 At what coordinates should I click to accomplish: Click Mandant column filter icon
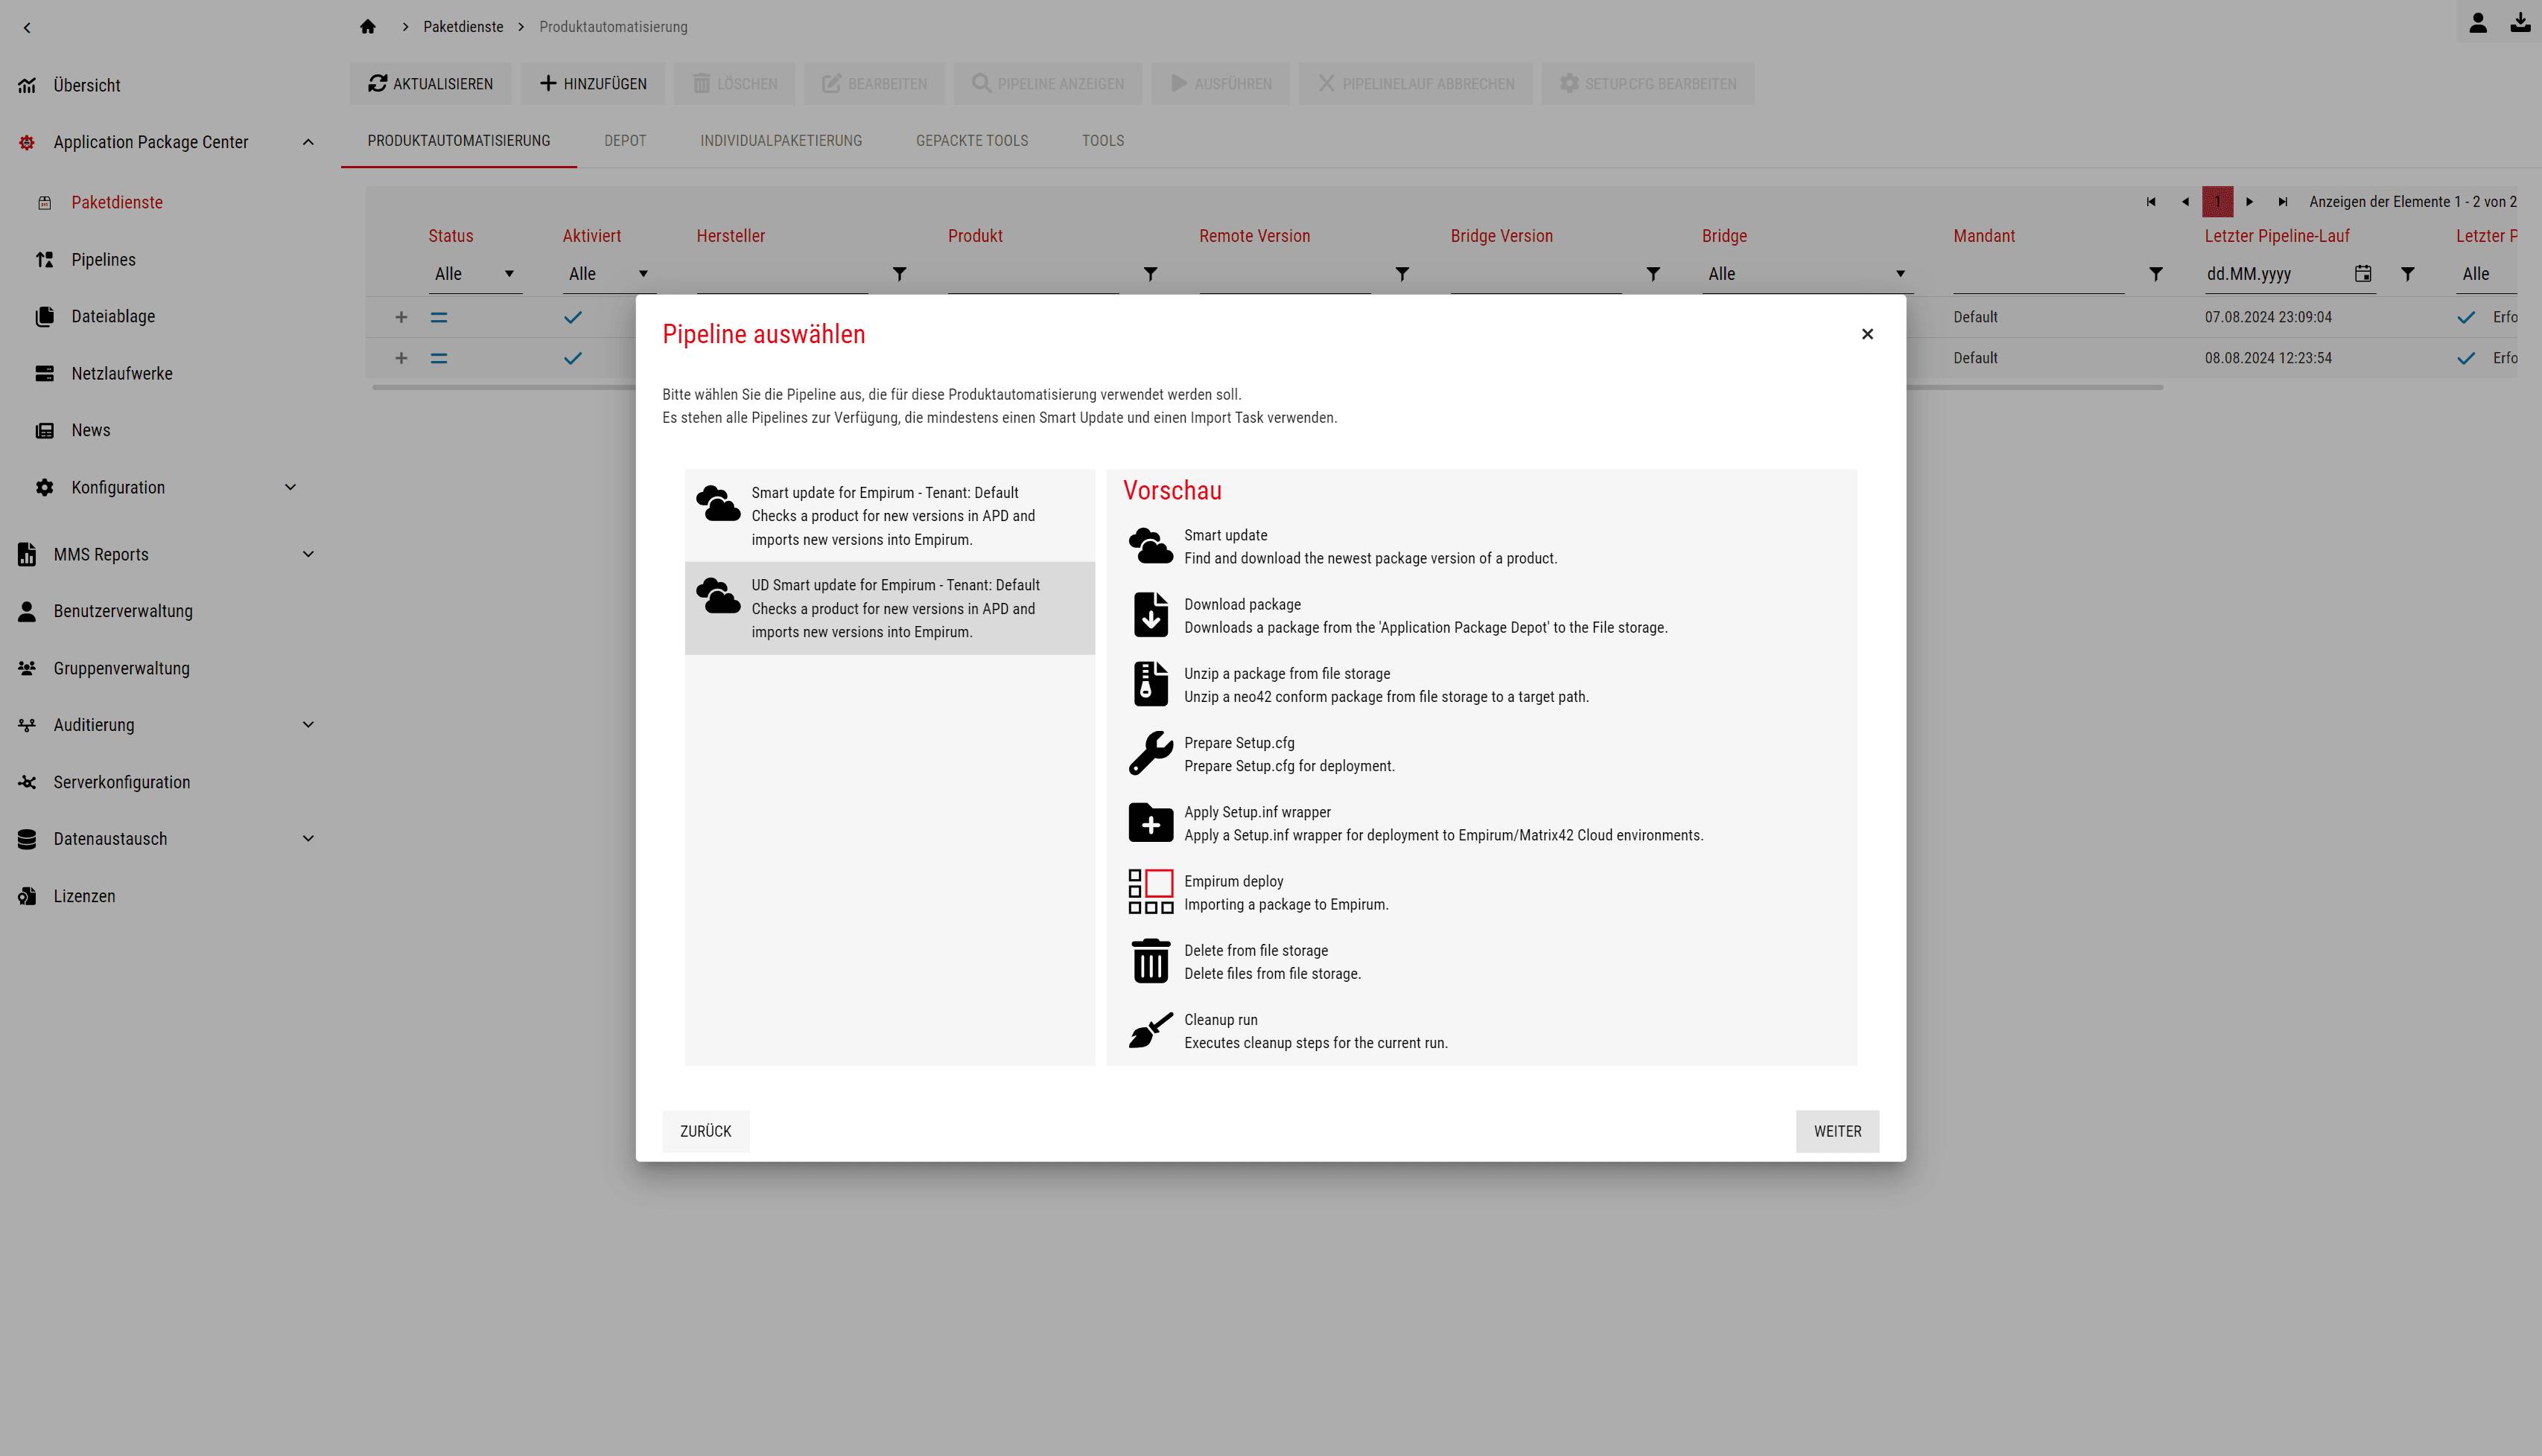click(x=2156, y=274)
